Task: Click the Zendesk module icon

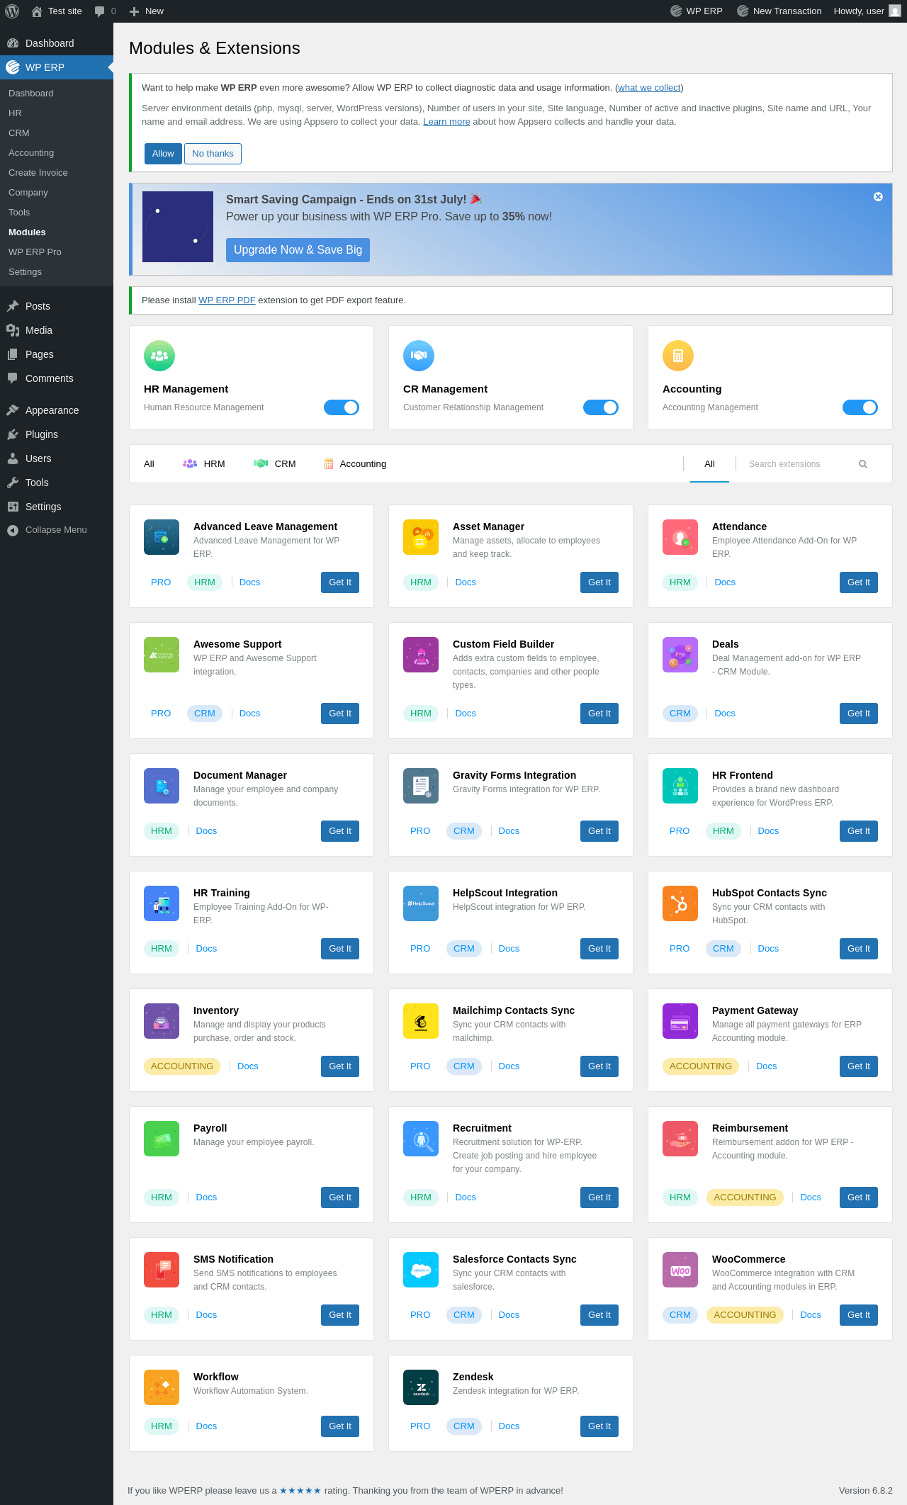Action: pos(421,1387)
